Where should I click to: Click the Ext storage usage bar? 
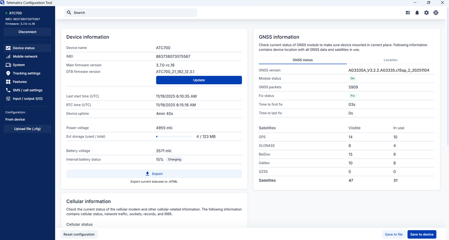tap(174, 136)
